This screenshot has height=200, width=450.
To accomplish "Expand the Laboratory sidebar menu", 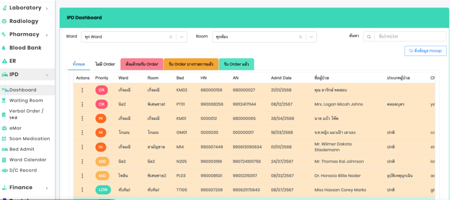I will point(47,8).
